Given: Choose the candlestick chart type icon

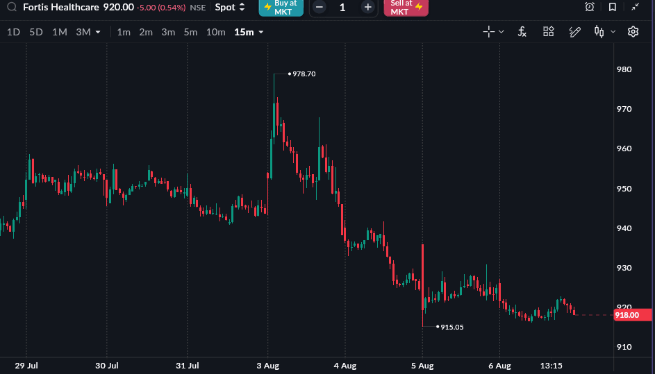Looking at the screenshot, I should [x=599, y=32].
